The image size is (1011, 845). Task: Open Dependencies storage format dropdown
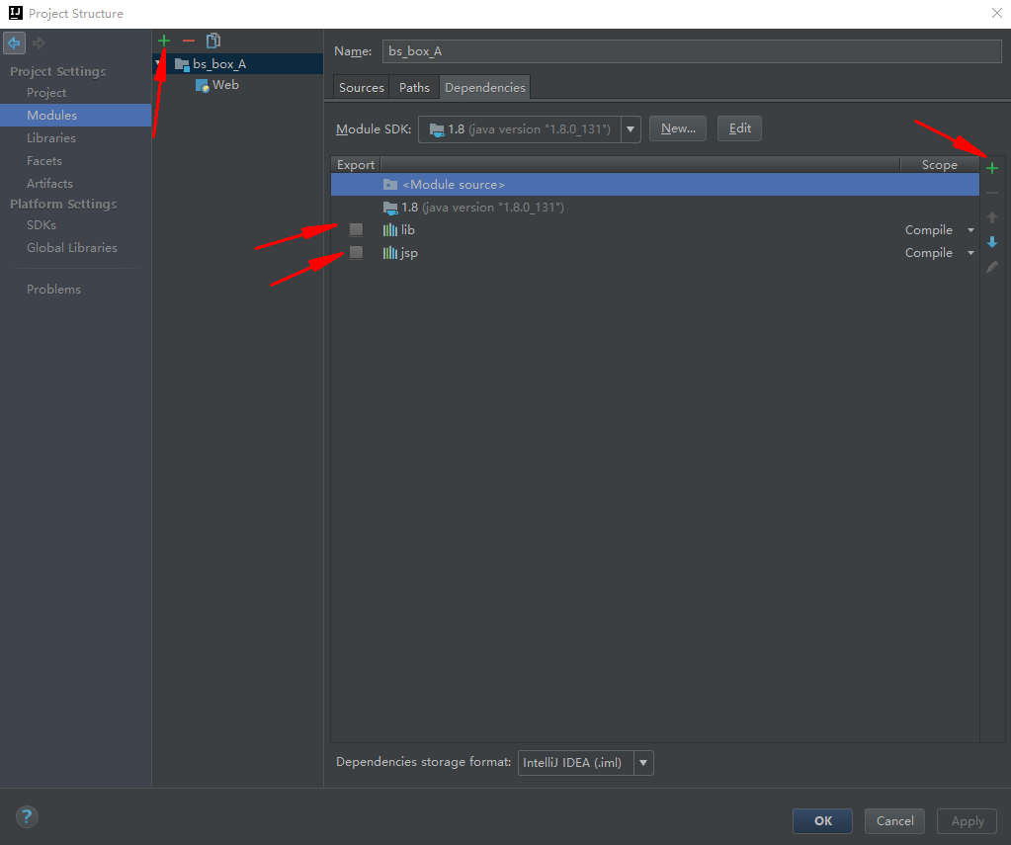pyautogui.click(x=643, y=762)
